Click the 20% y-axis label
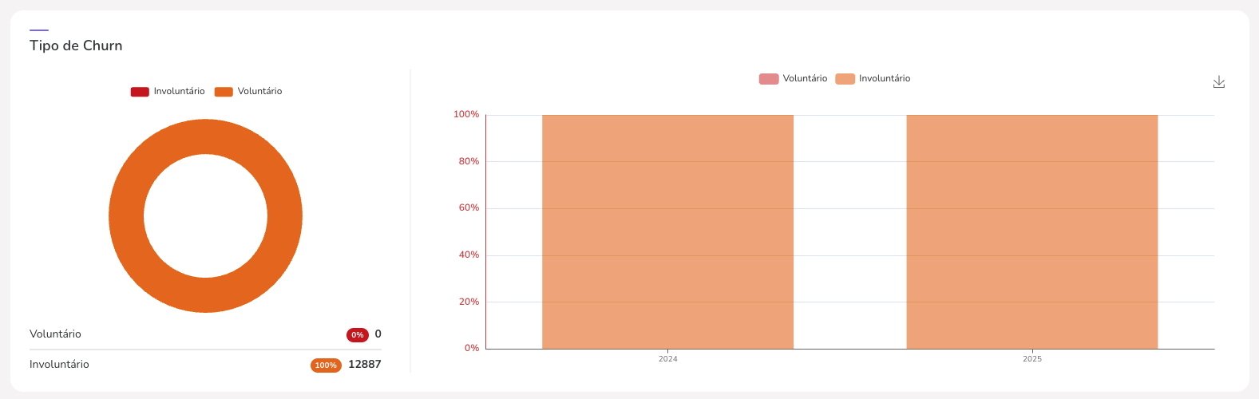The height and width of the screenshot is (399, 1259). tap(469, 302)
